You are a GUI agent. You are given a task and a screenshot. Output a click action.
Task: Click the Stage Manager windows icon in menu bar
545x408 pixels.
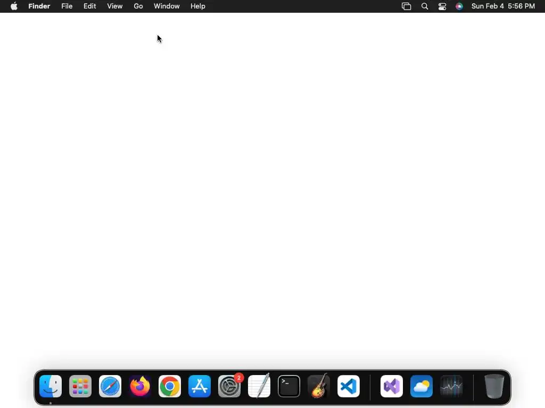point(406,6)
